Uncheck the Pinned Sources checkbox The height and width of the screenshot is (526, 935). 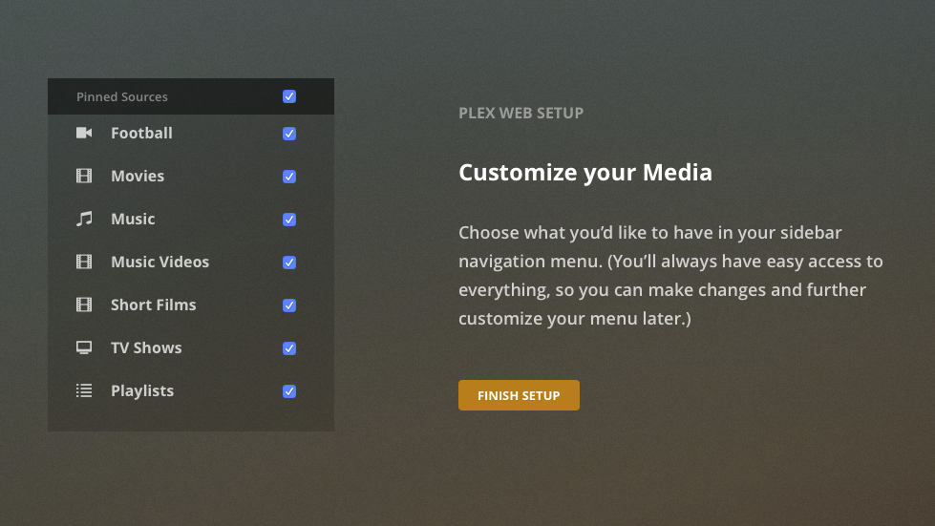(x=289, y=96)
